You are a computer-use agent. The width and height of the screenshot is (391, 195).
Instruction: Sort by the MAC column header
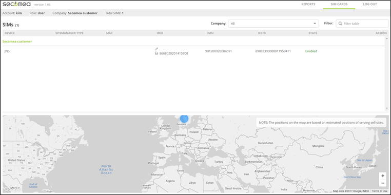pyautogui.click(x=109, y=33)
